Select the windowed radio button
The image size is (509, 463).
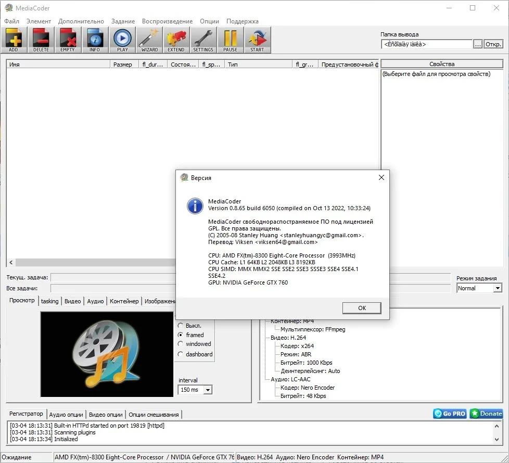point(181,344)
